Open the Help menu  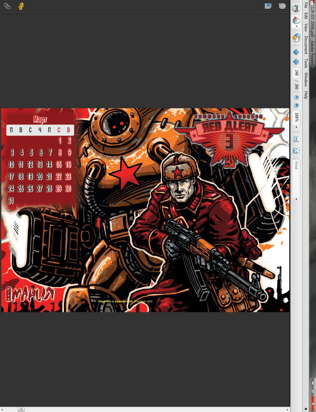[306, 95]
